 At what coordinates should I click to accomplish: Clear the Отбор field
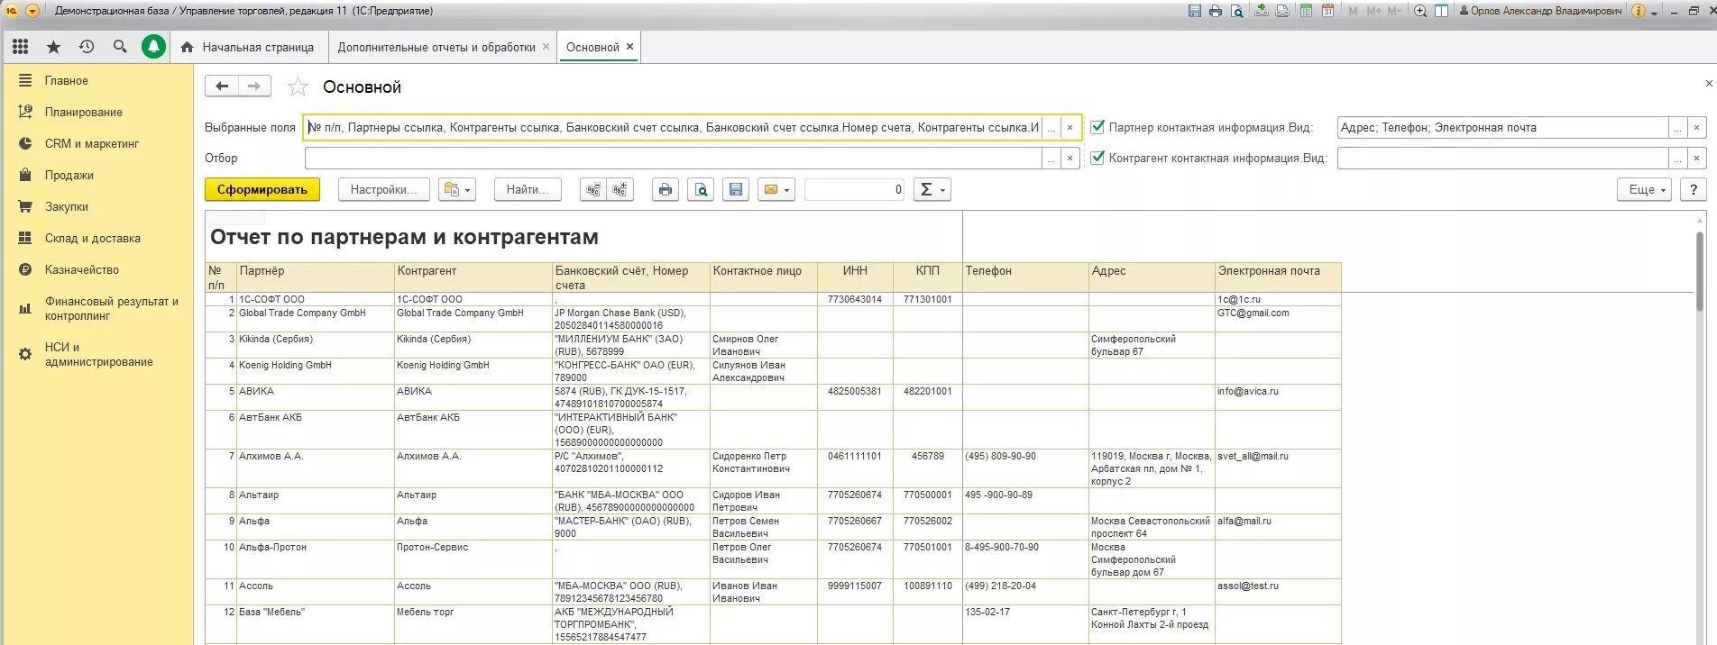[x=1070, y=159]
